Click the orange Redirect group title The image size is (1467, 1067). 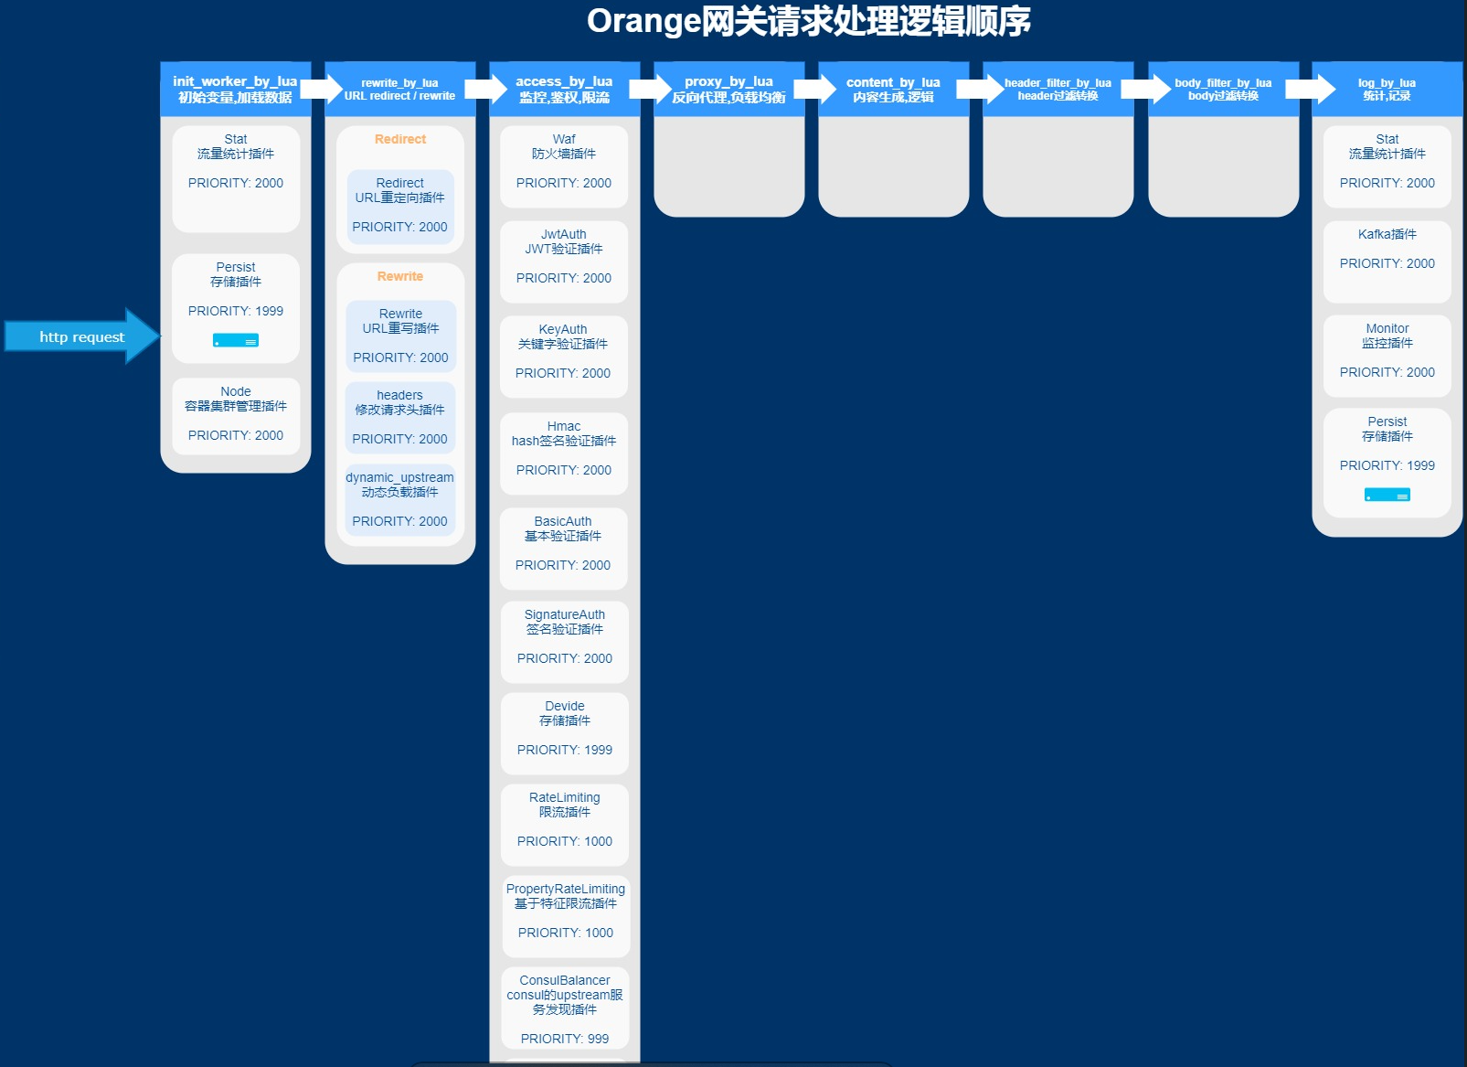pyautogui.click(x=400, y=139)
